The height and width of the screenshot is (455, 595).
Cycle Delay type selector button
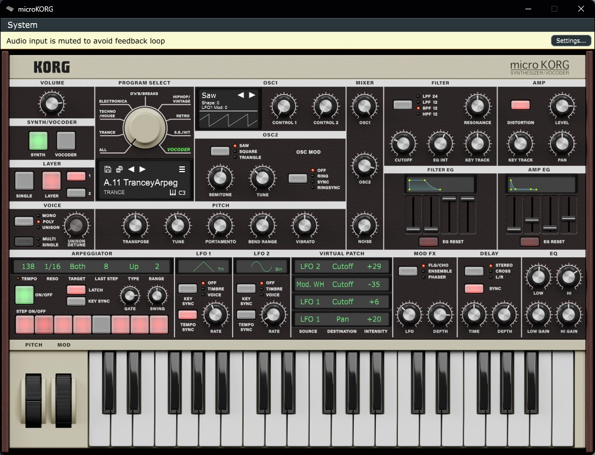(x=474, y=271)
